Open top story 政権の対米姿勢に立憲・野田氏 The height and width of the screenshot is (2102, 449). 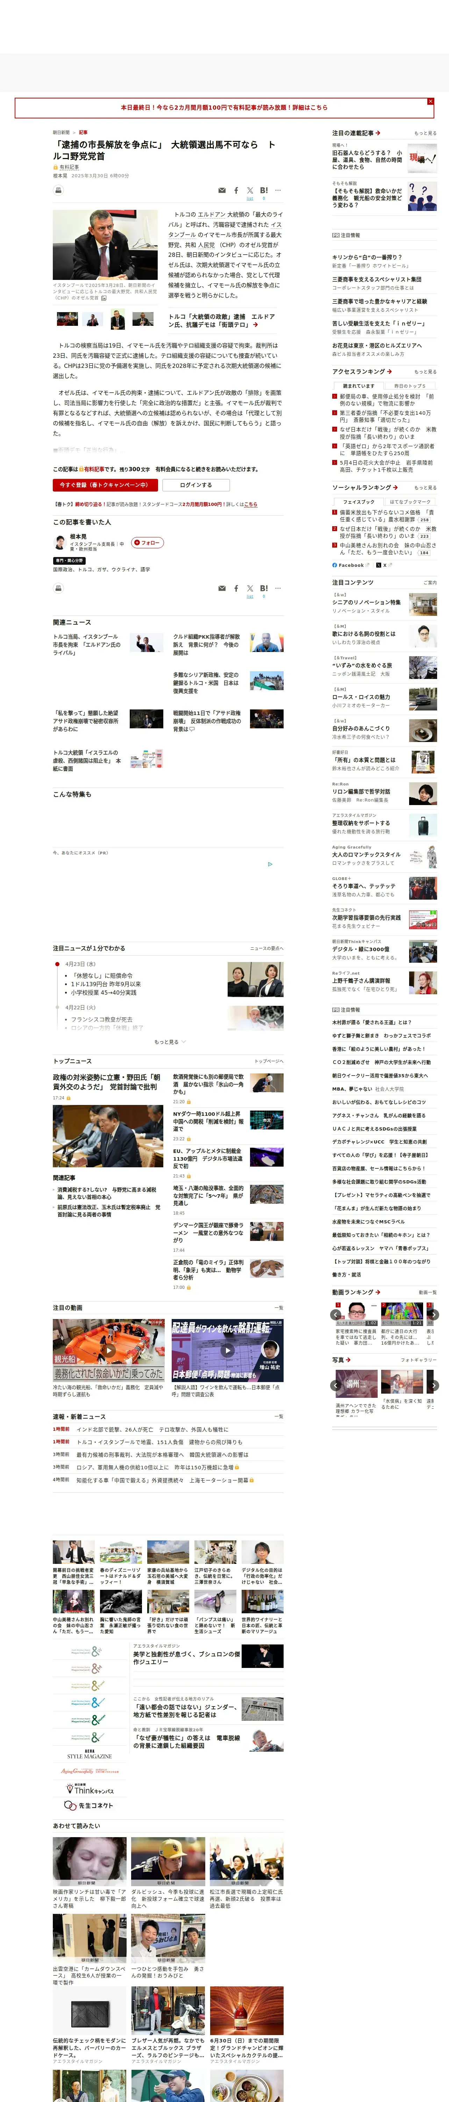click(107, 1082)
